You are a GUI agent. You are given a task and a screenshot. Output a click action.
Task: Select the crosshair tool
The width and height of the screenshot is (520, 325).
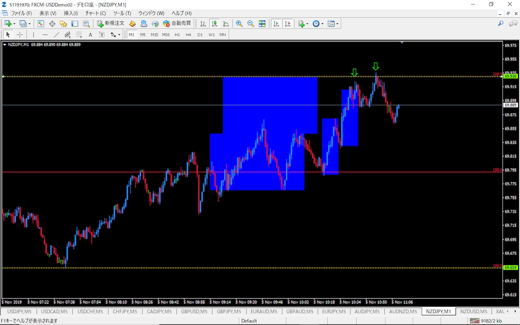20,35
